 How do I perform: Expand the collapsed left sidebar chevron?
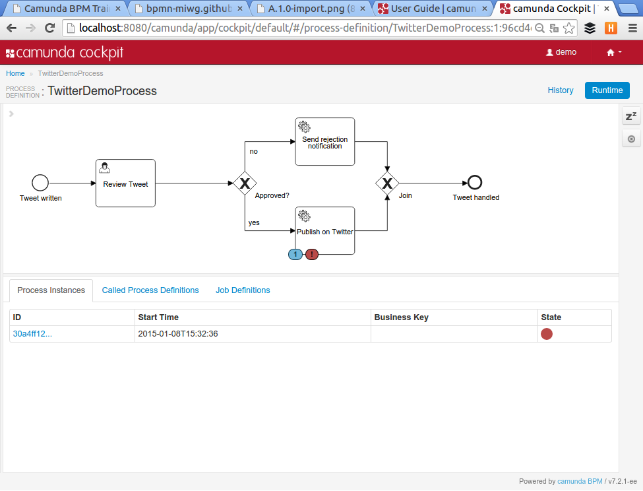click(x=11, y=114)
